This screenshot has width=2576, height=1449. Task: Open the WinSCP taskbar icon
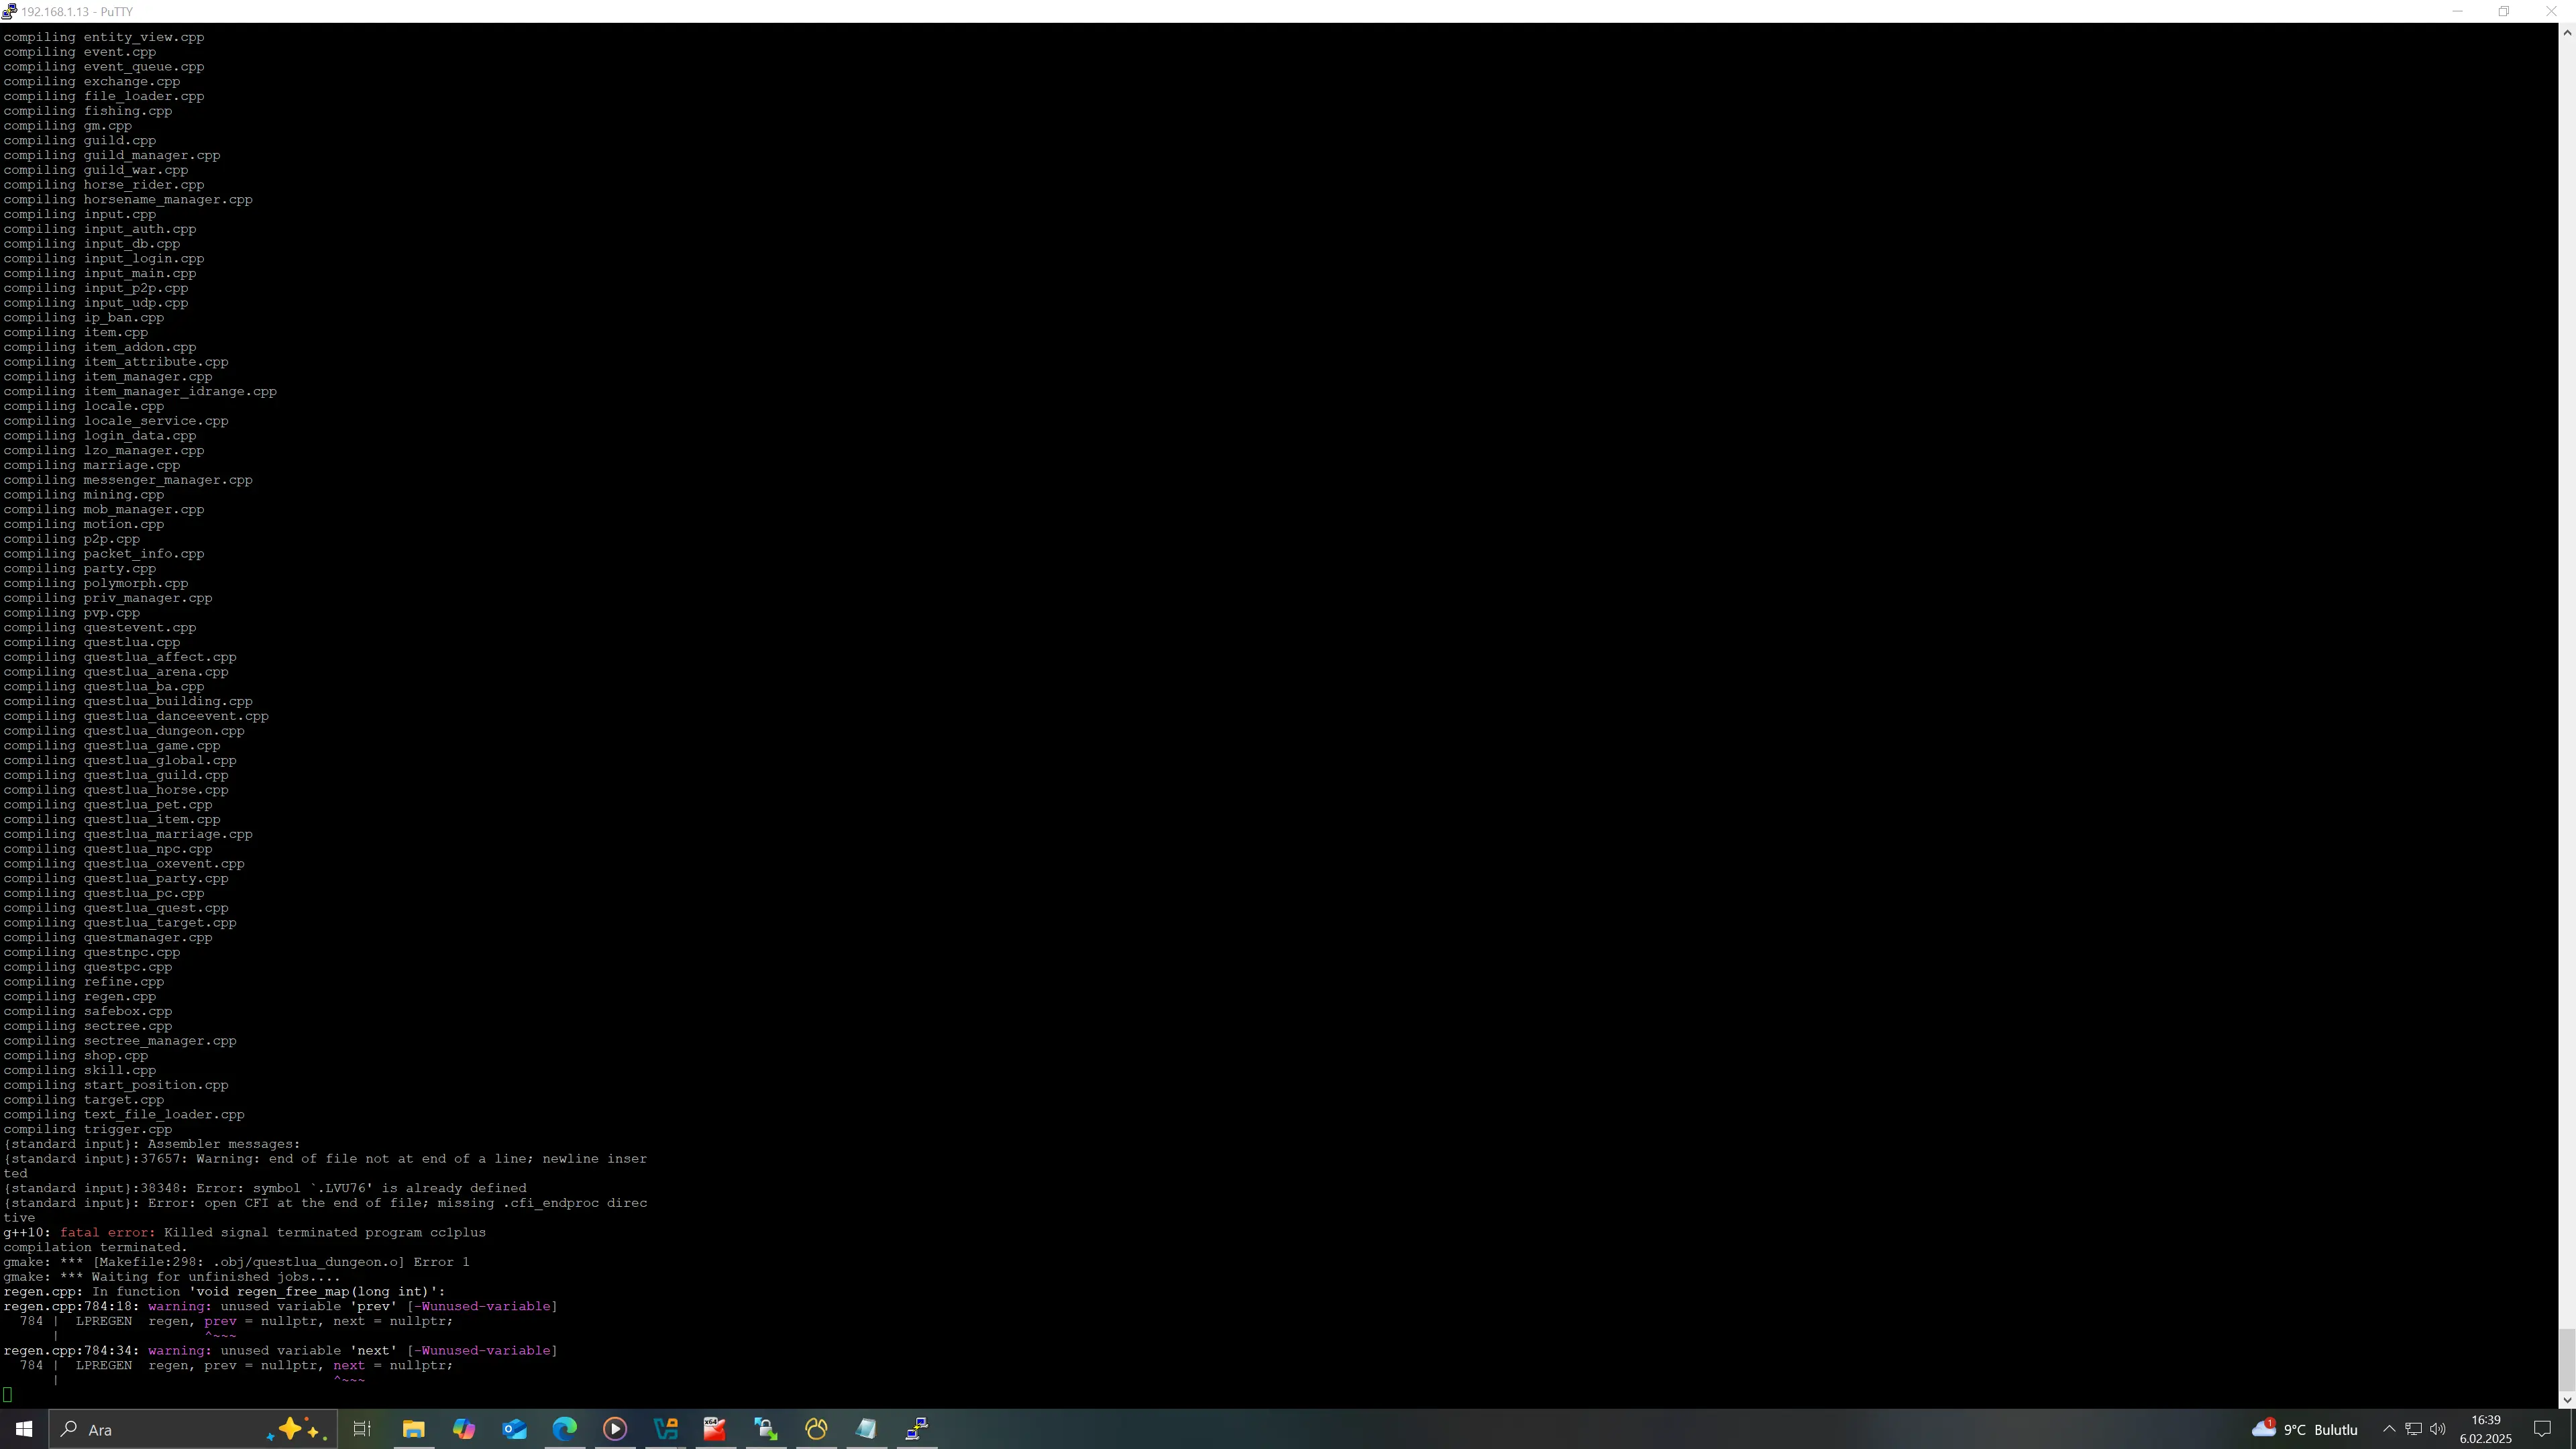tap(766, 1429)
